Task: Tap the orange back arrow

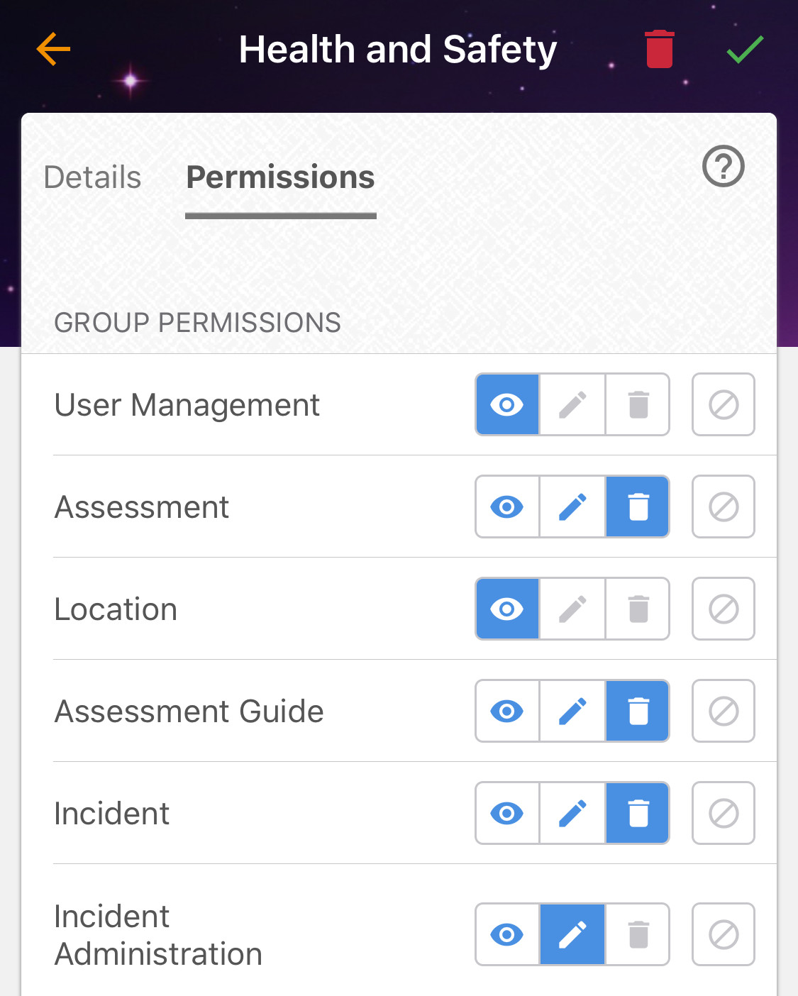Action: 54,49
